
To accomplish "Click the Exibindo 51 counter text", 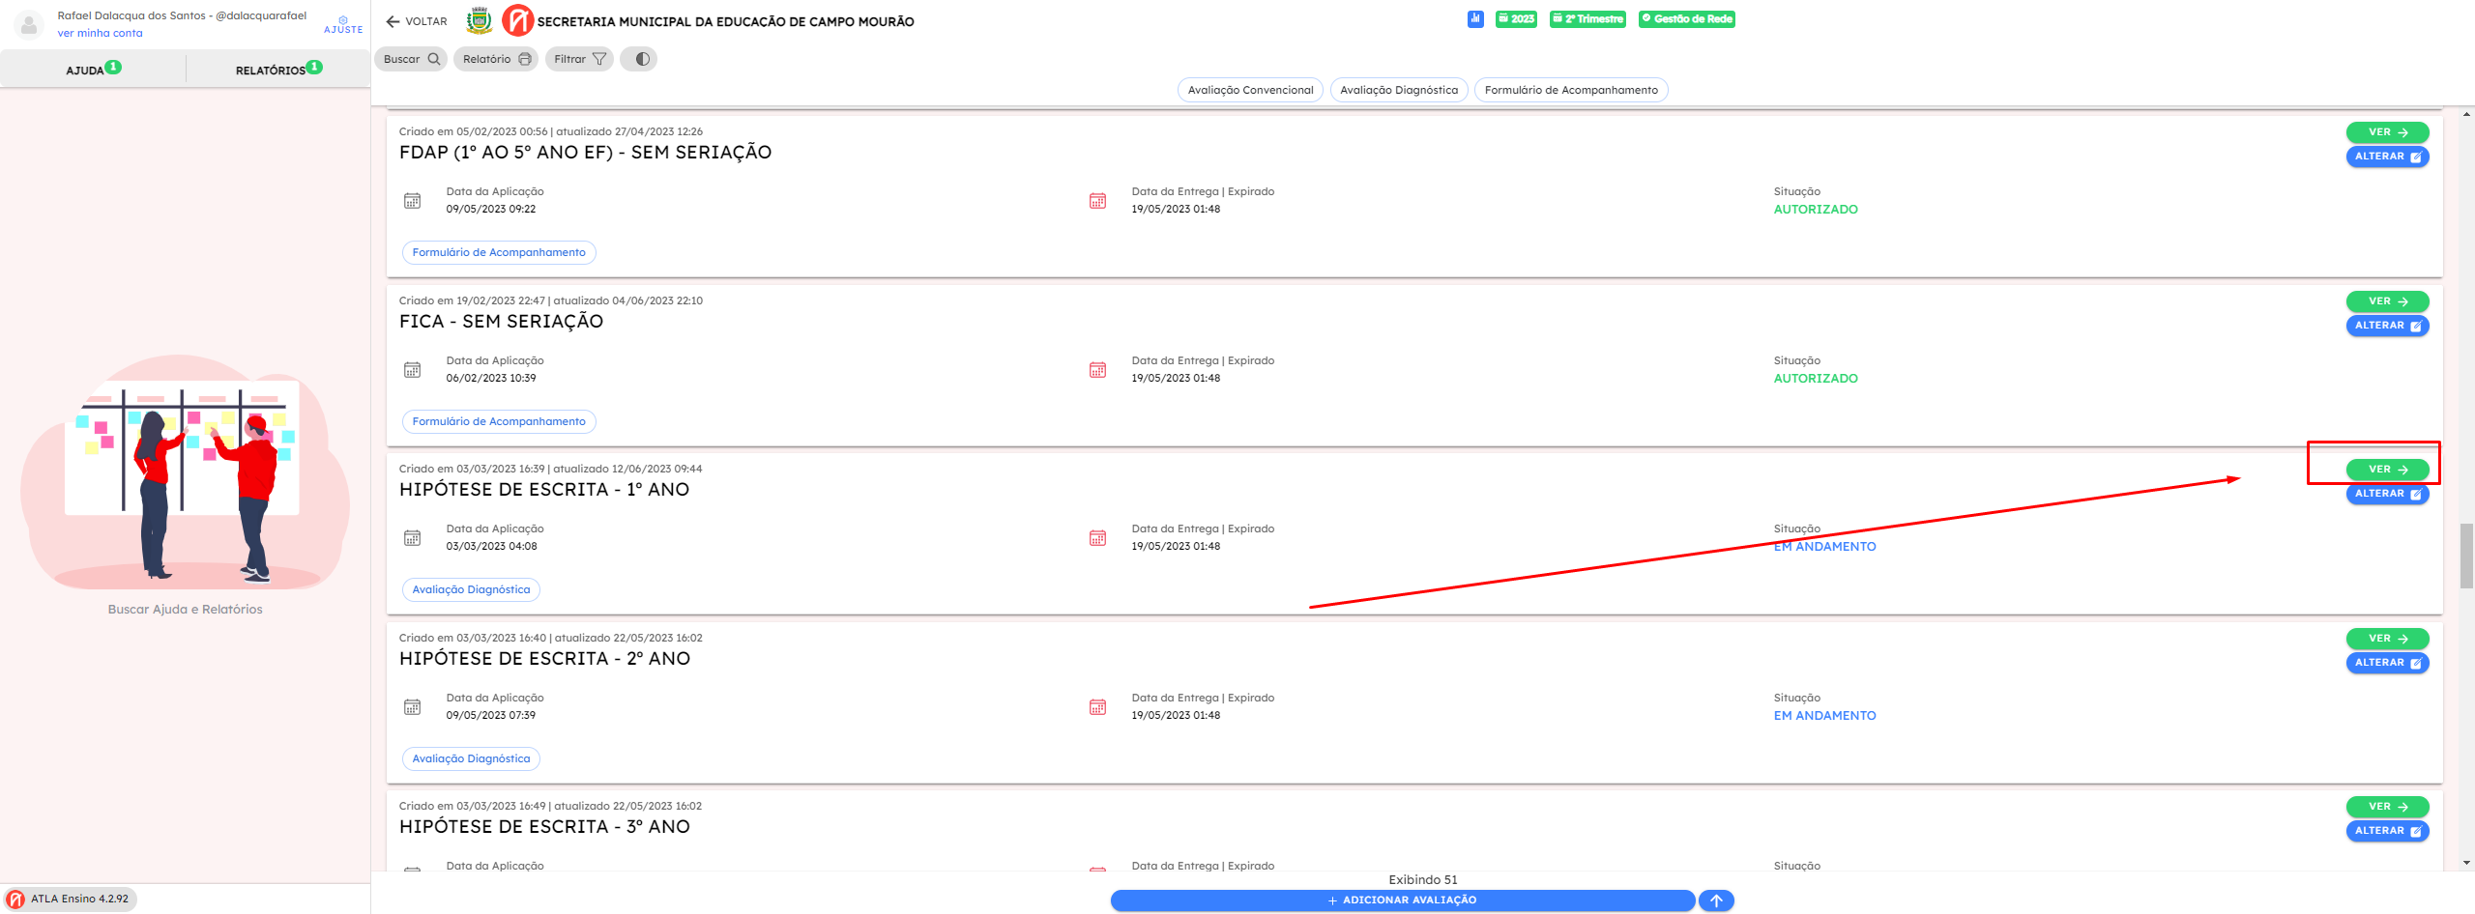I will 1422,880.
